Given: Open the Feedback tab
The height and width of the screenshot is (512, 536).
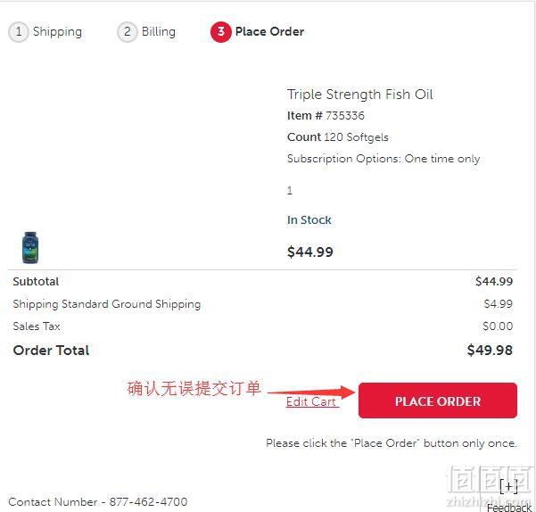Looking at the screenshot, I should tap(509, 508).
